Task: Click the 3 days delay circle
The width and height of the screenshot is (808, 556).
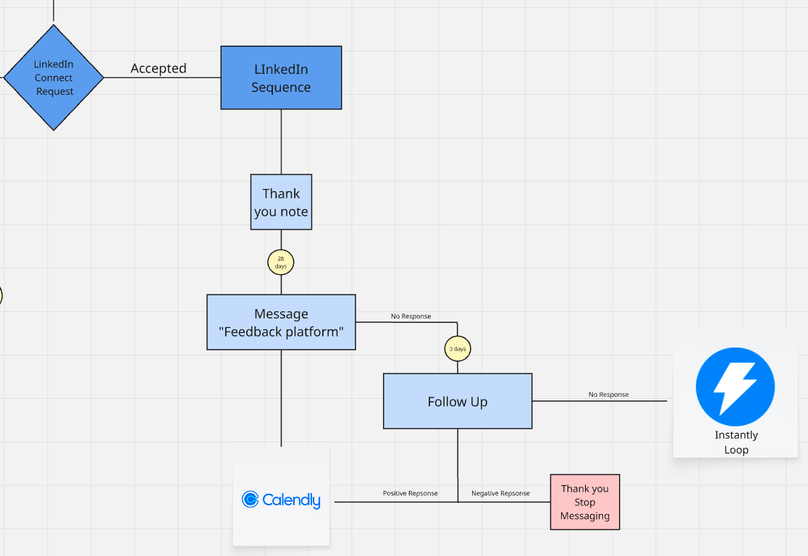Action: pyautogui.click(x=458, y=349)
